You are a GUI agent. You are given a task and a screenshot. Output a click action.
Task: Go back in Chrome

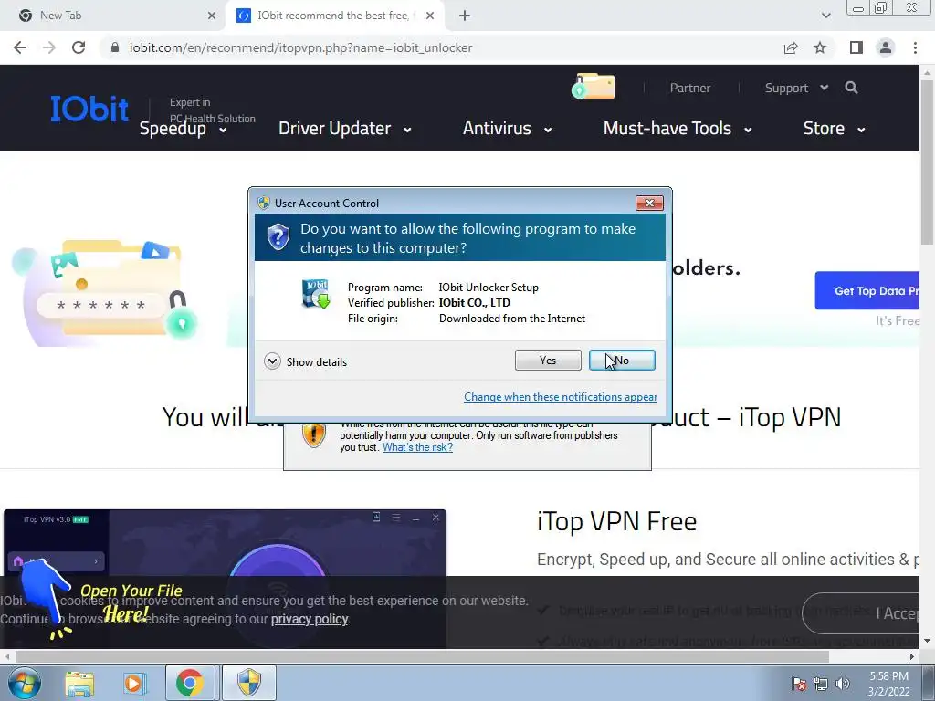click(20, 47)
